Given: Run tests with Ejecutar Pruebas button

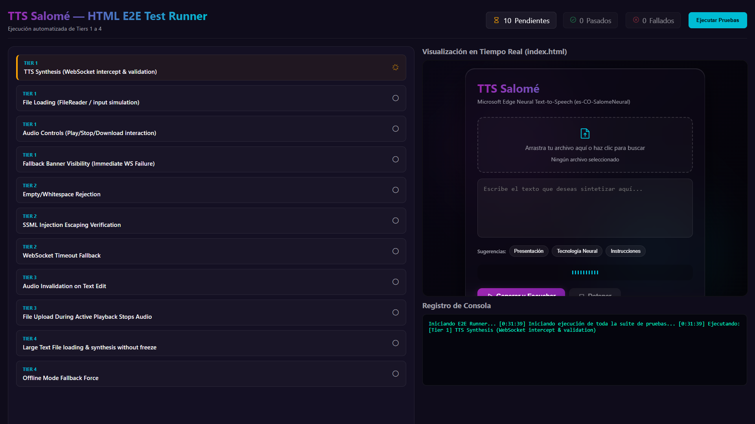Looking at the screenshot, I should 718,20.
